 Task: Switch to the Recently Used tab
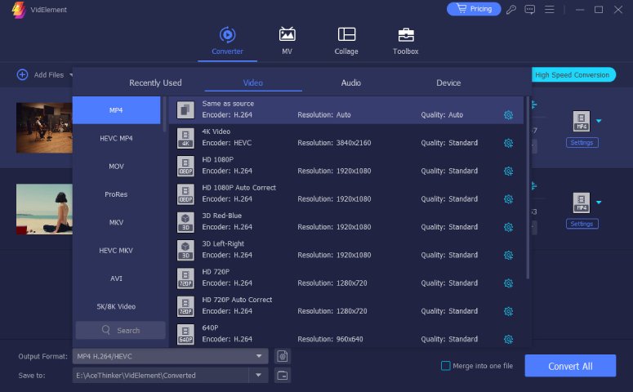pyautogui.click(x=155, y=82)
